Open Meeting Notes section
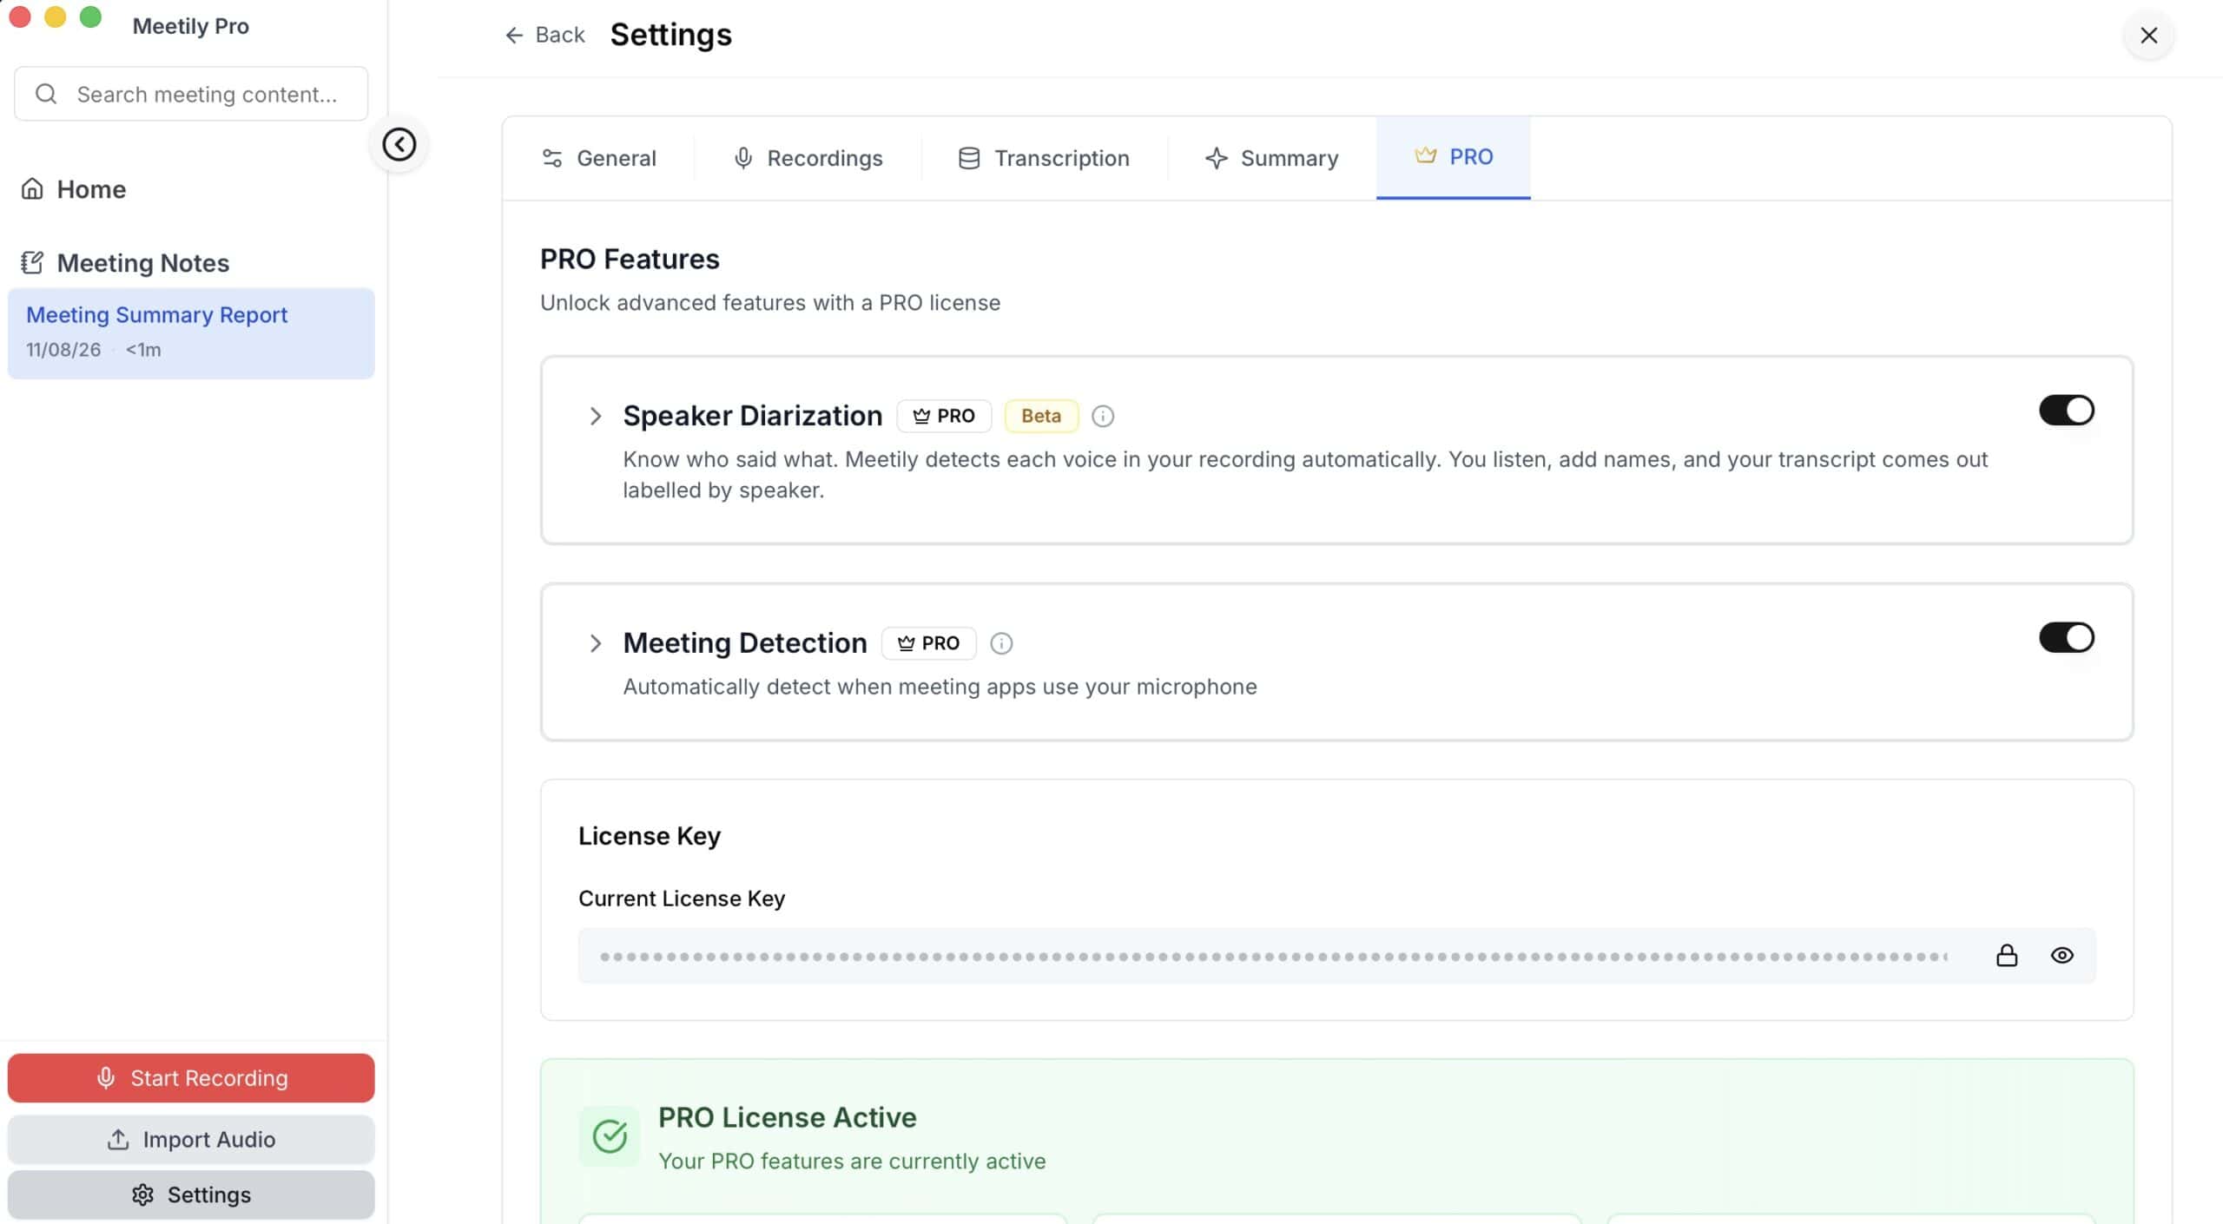This screenshot has width=2223, height=1224. tap(125, 263)
